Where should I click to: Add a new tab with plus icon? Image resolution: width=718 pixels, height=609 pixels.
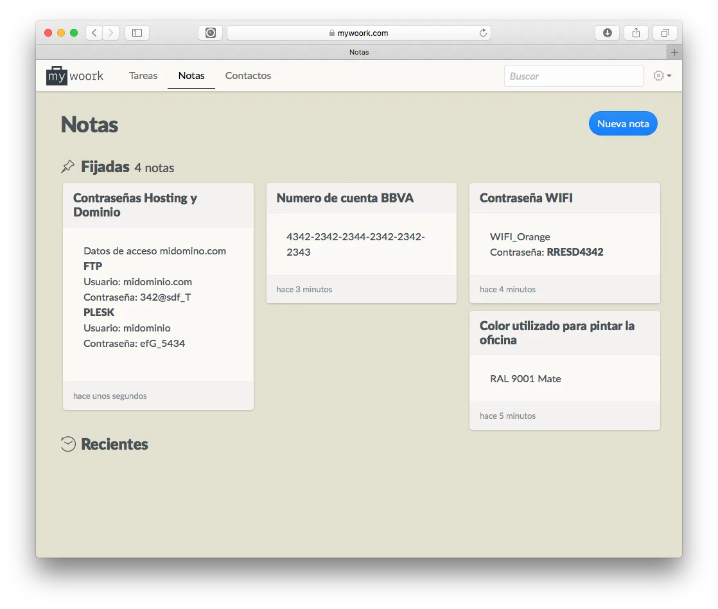click(x=674, y=52)
